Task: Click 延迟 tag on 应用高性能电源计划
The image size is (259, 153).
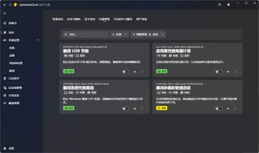Action: 185,56
